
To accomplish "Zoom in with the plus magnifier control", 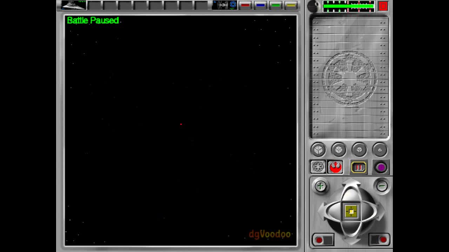I will 320,186.
